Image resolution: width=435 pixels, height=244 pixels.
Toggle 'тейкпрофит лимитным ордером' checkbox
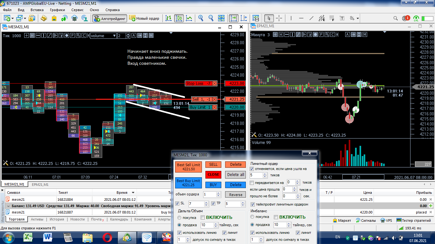(x=253, y=204)
